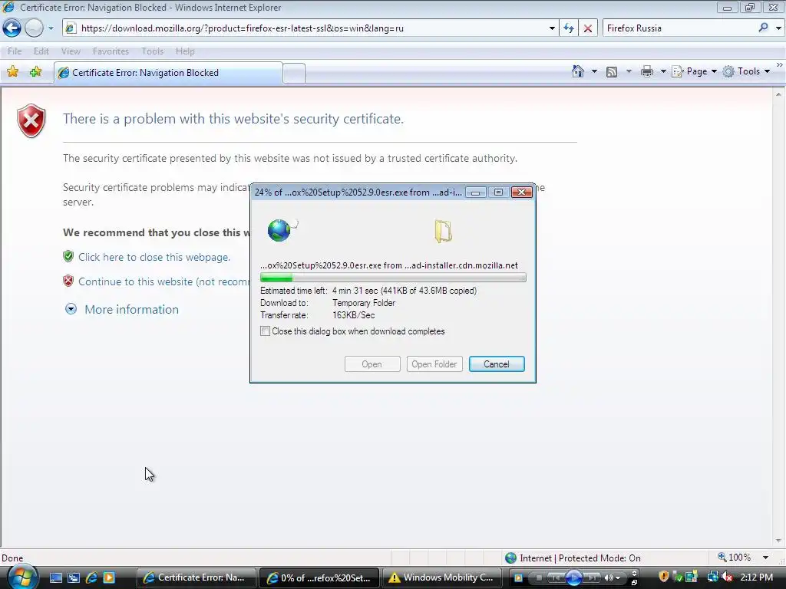Click the network tray icon
The image size is (786, 589).
coord(712,577)
